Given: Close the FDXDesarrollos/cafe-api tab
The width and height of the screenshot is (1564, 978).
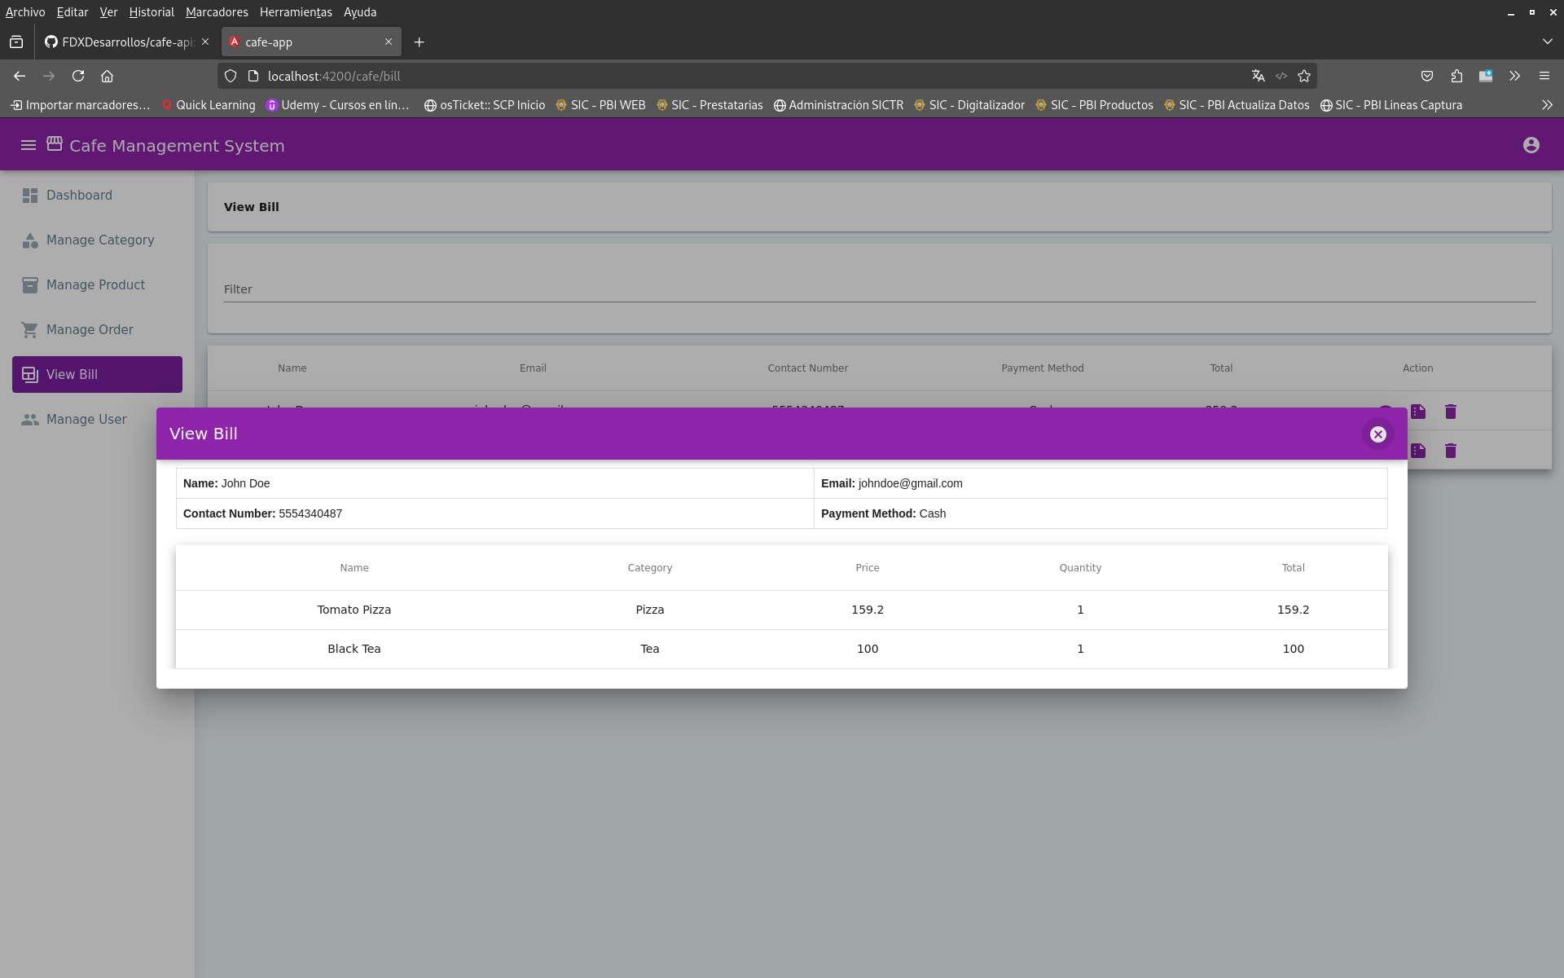Looking at the screenshot, I should coord(205,42).
